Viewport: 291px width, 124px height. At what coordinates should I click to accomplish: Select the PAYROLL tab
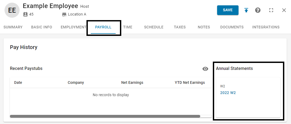(x=103, y=27)
